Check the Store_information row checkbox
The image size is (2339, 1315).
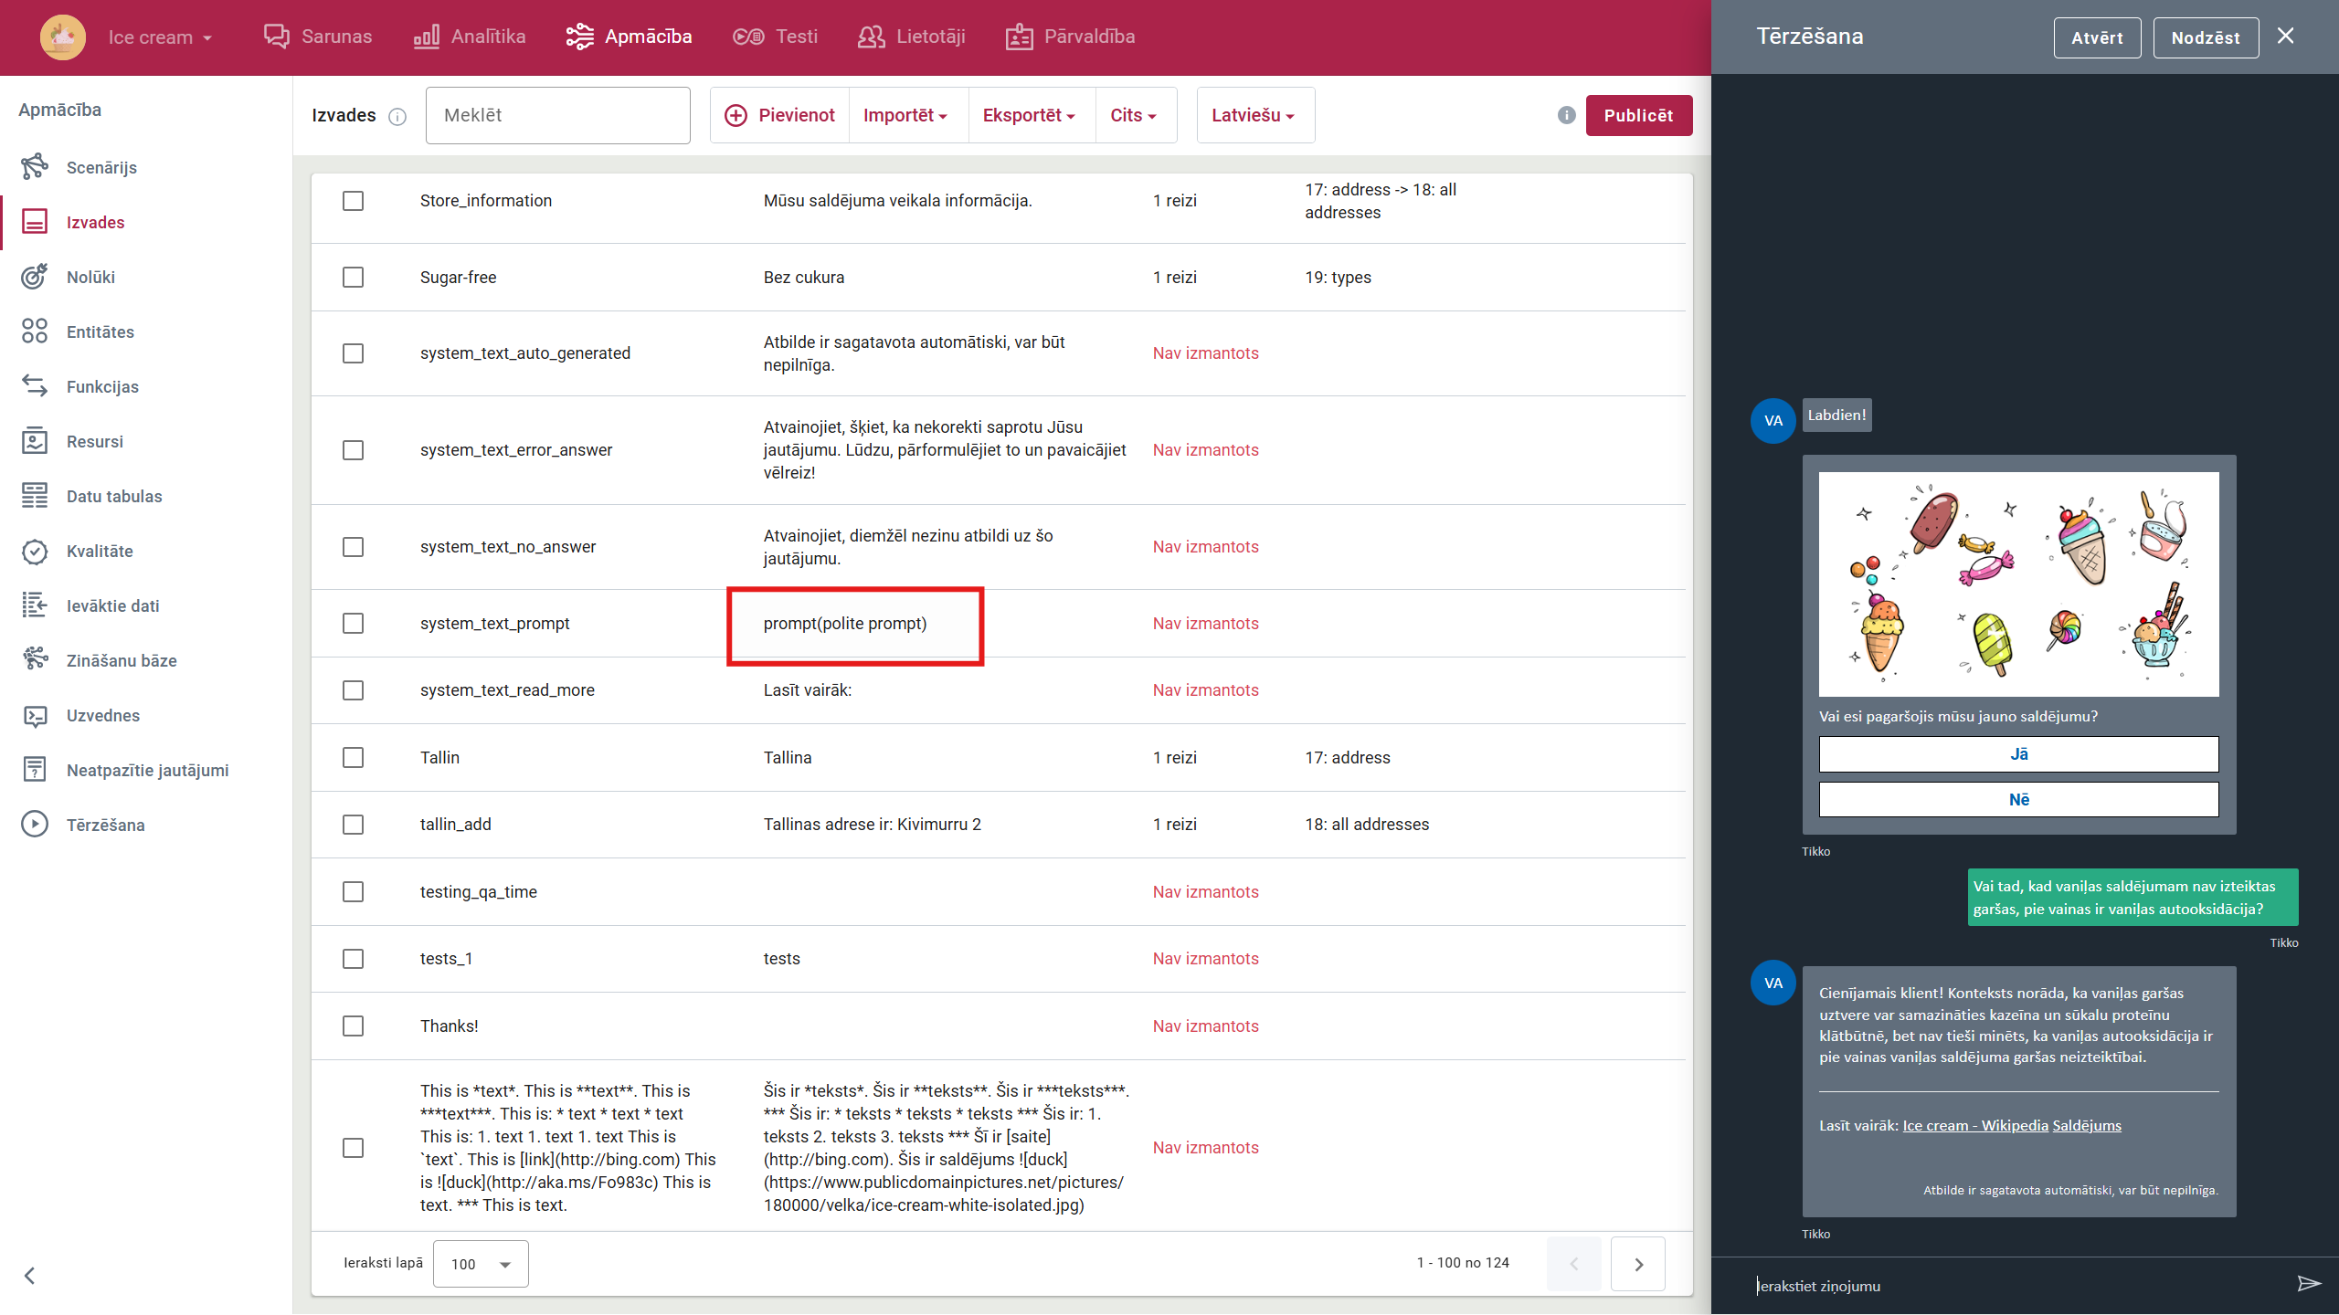353,201
